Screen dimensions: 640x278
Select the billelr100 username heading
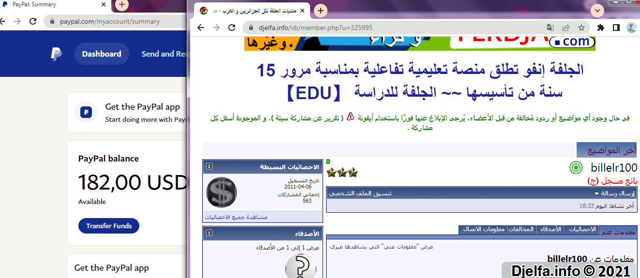tap(614, 168)
